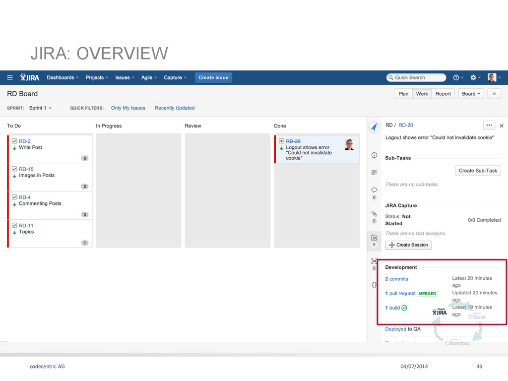
Task: Open RD-20 link in detail panel header
Action: (406, 125)
